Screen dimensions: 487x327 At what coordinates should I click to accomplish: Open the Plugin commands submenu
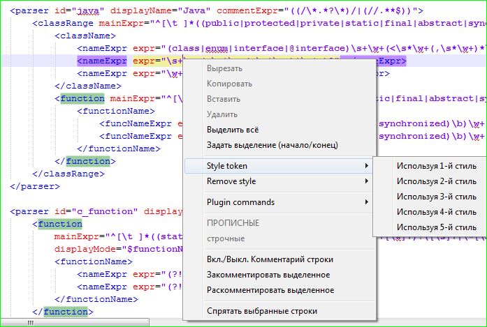(279, 202)
